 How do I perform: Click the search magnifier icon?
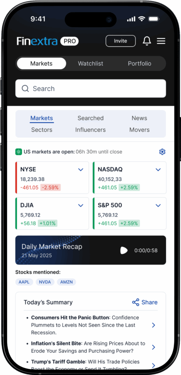pos(25,89)
